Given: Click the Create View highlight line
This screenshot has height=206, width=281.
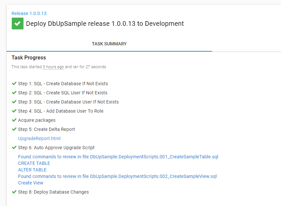Looking at the screenshot, I should (31, 183).
